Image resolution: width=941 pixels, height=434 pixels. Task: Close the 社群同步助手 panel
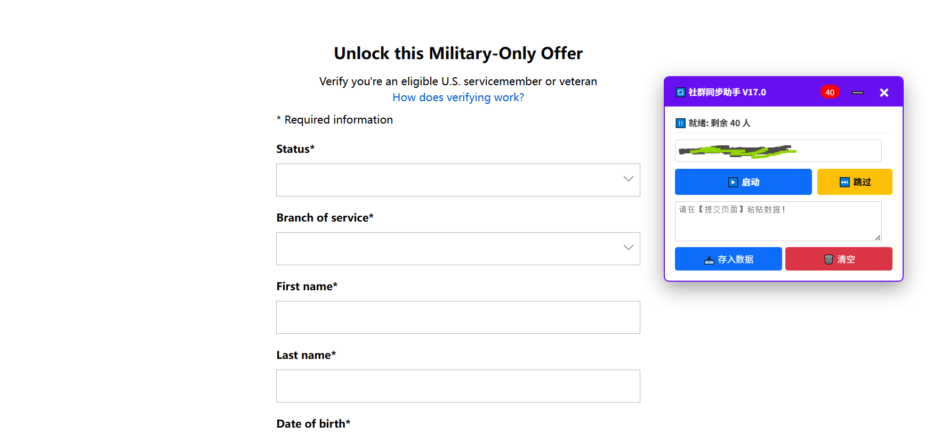coord(884,93)
